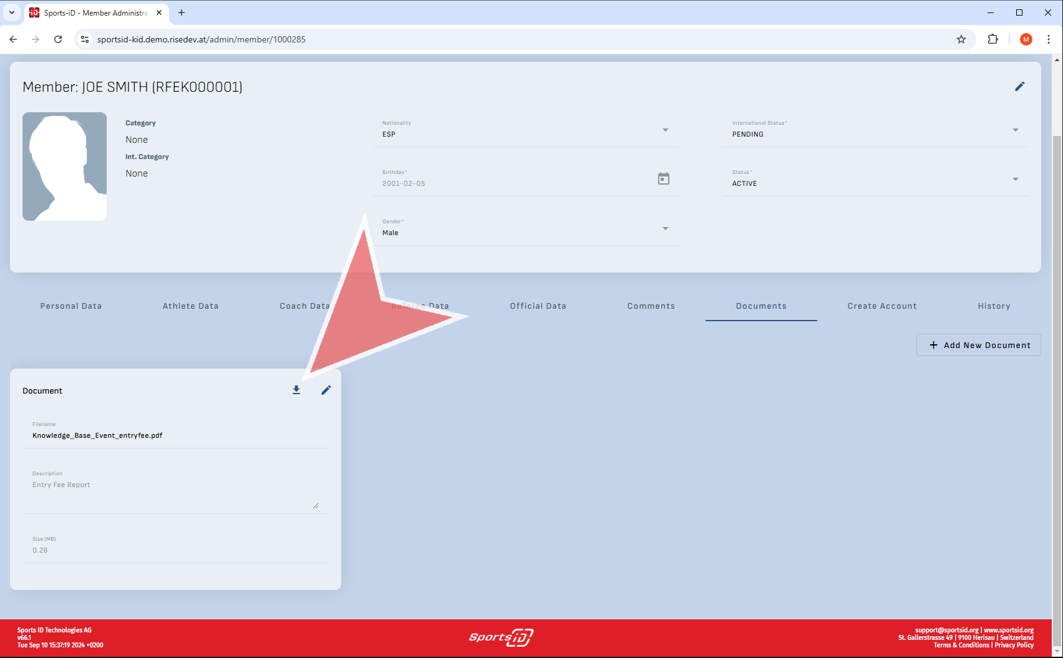1063x658 pixels.
Task: Click the Add New Document button
Action: [978, 345]
